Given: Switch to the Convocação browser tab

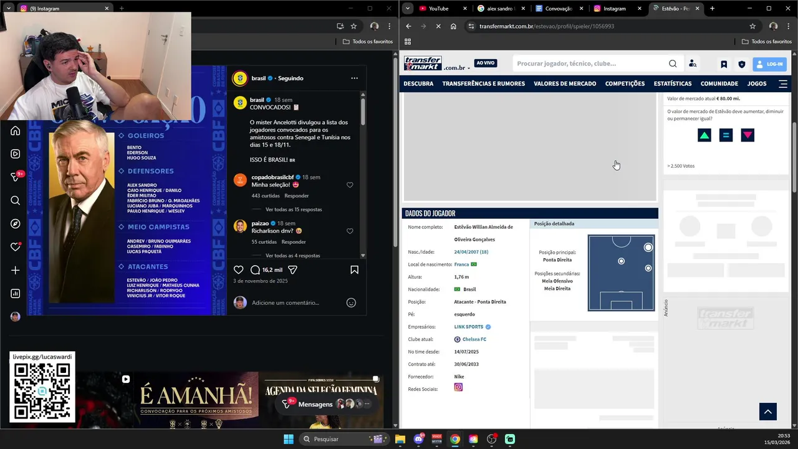Looking at the screenshot, I should [x=559, y=9].
